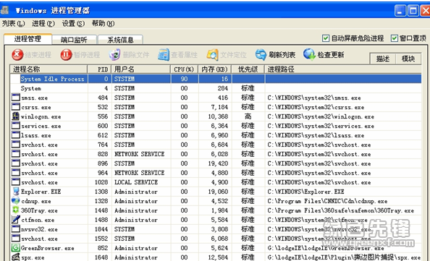Click the lsass.exe window icon
Screen dimensions: 430x261
point(16,135)
